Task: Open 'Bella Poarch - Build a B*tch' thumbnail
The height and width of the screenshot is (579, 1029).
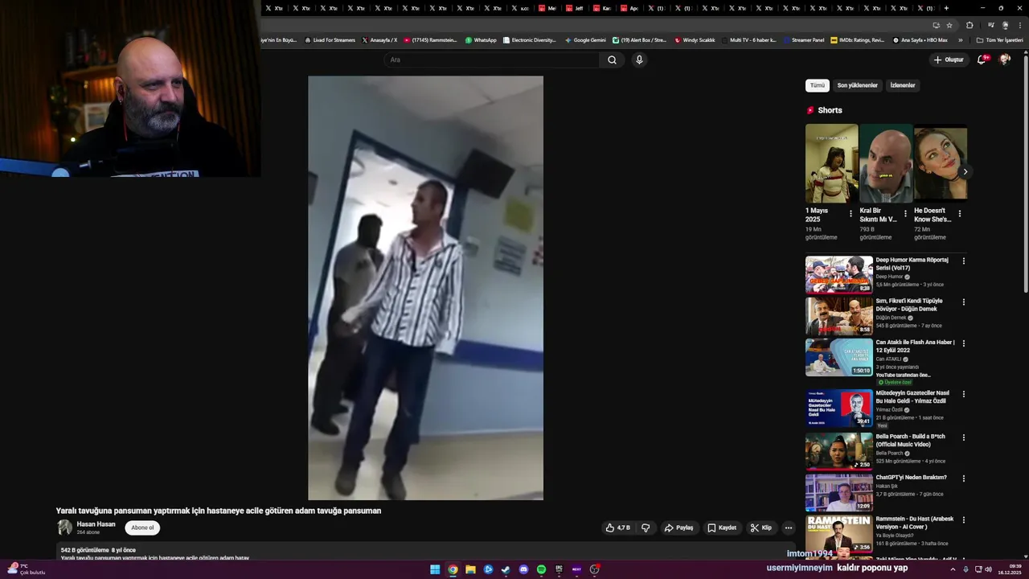Action: click(x=838, y=451)
